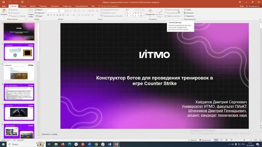The width and height of the screenshot is (262, 147).
Task: Open the Section (Раздел) dropdown
Action: click(39, 16)
